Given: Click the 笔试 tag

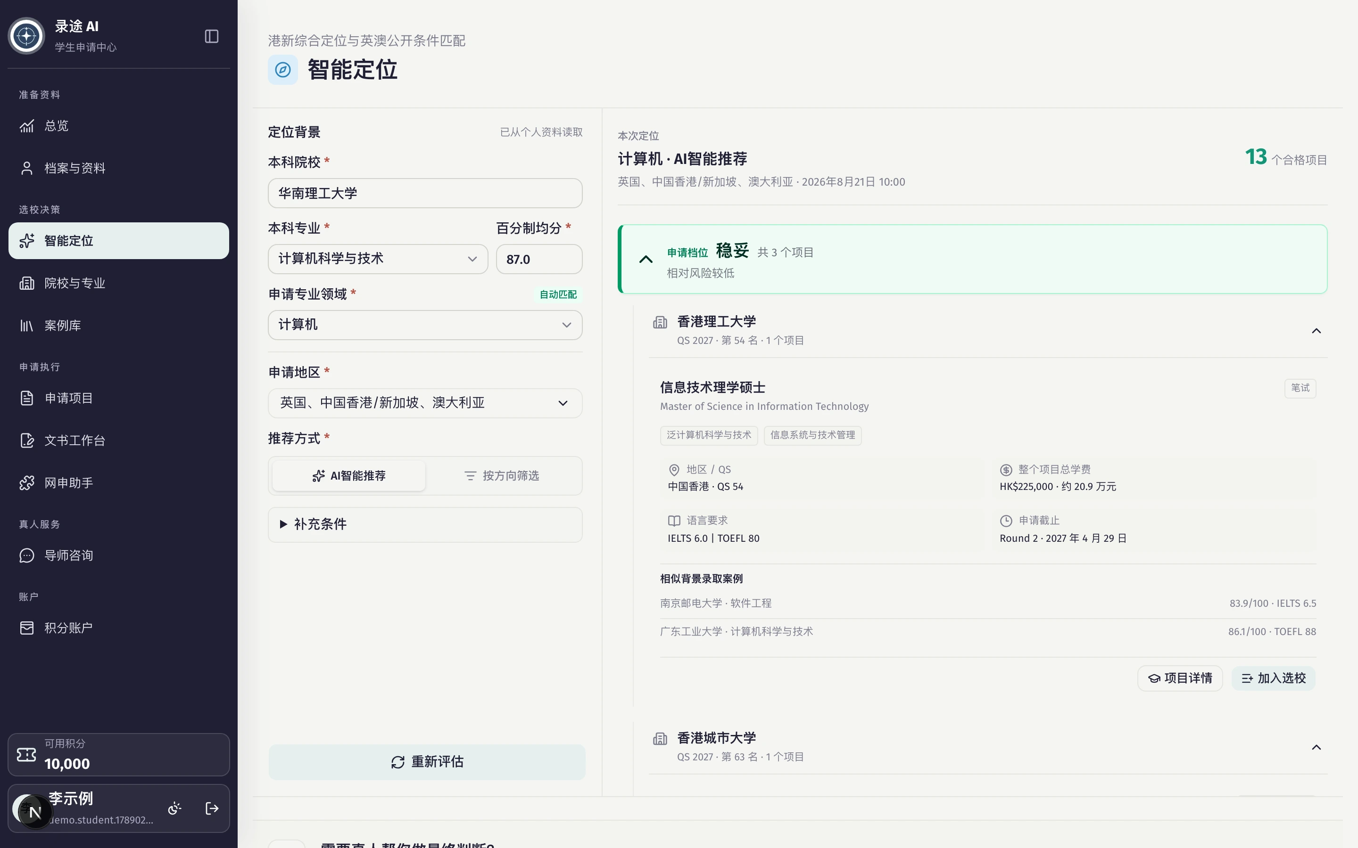Looking at the screenshot, I should click(1300, 388).
